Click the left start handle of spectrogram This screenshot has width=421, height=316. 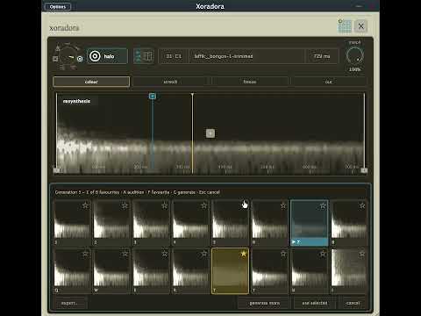(x=57, y=170)
